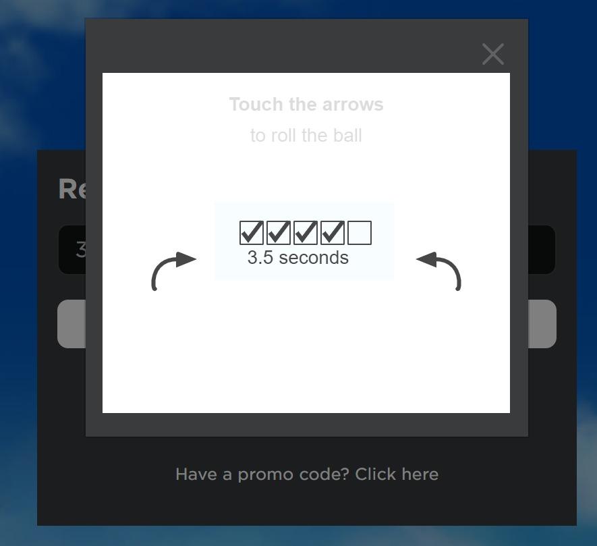Close the captcha dialog with the X
This screenshot has height=546, width=597.
493,54
